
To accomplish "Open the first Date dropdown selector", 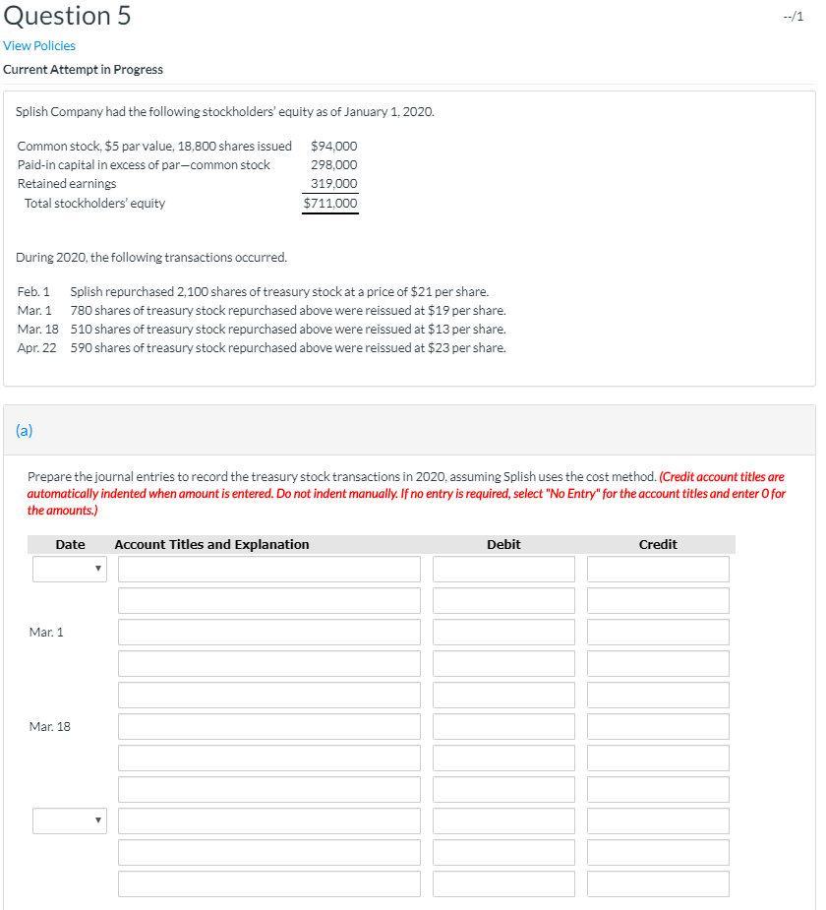I will [x=69, y=569].
